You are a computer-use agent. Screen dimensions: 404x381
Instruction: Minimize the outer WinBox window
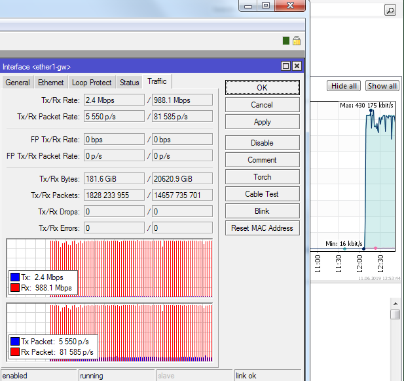click(x=248, y=6)
